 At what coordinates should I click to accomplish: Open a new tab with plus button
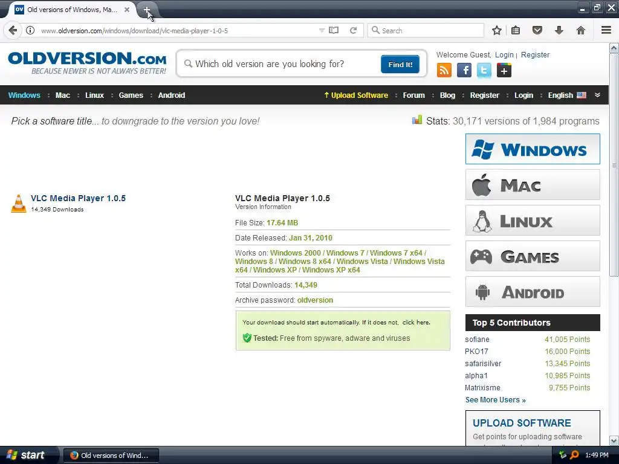click(146, 10)
